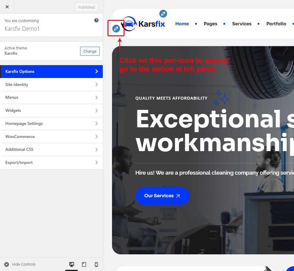The height and width of the screenshot is (271, 294).
Task: Click the Karsfix car logo
Action: (144, 24)
